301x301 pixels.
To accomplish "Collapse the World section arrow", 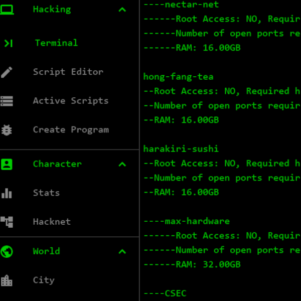I will (122, 251).
